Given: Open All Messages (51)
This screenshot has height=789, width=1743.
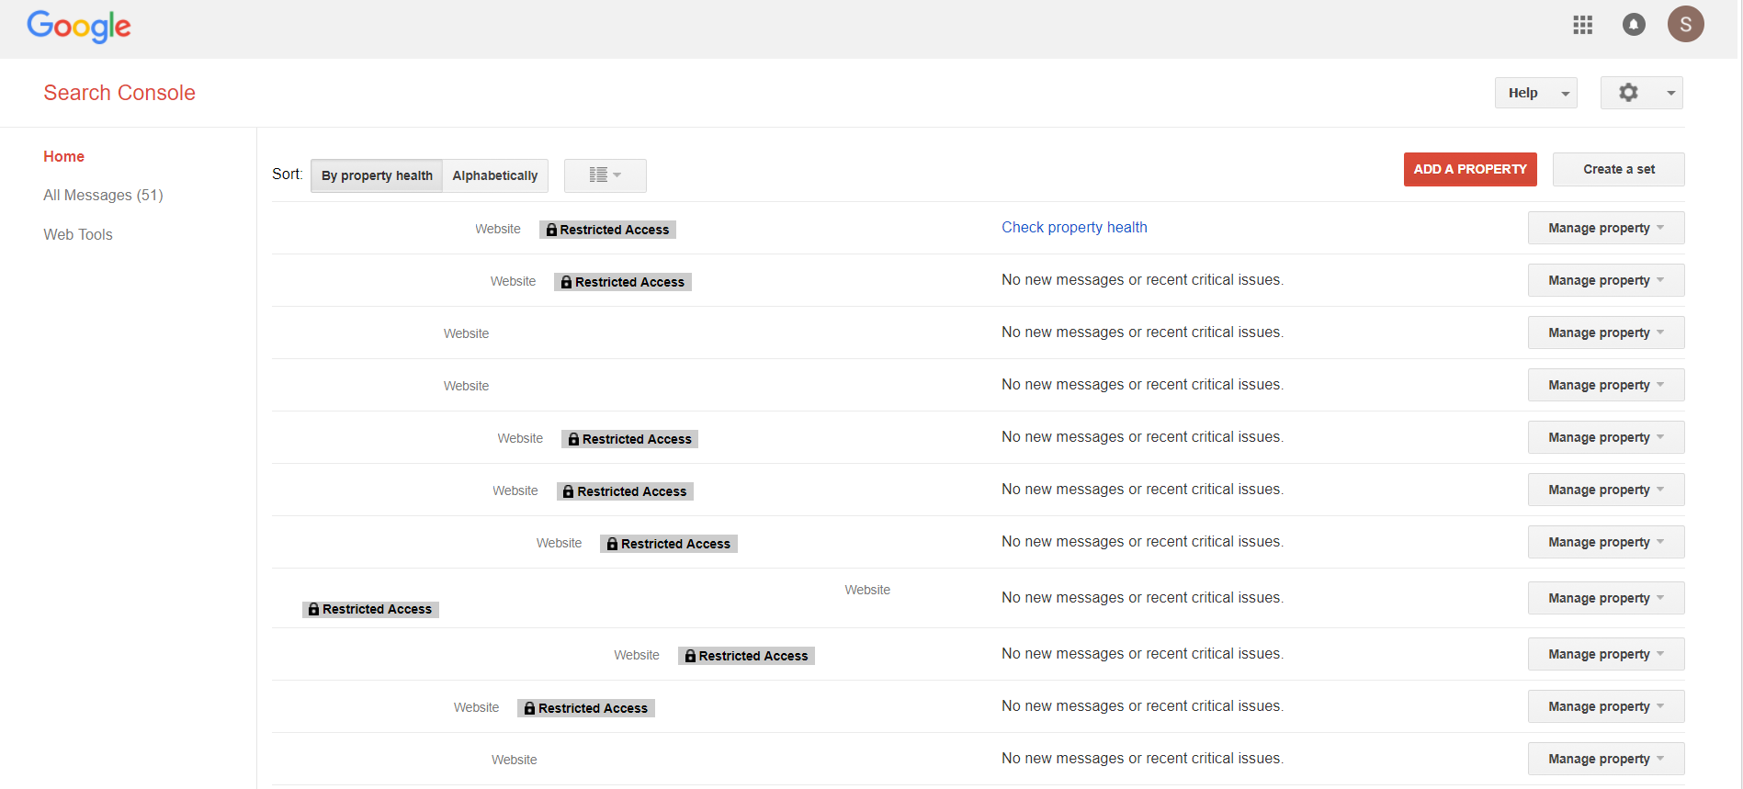Looking at the screenshot, I should click(103, 195).
